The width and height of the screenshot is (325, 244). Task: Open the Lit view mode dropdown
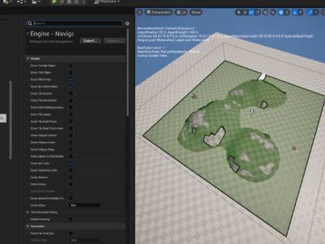pyautogui.click(x=181, y=12)
